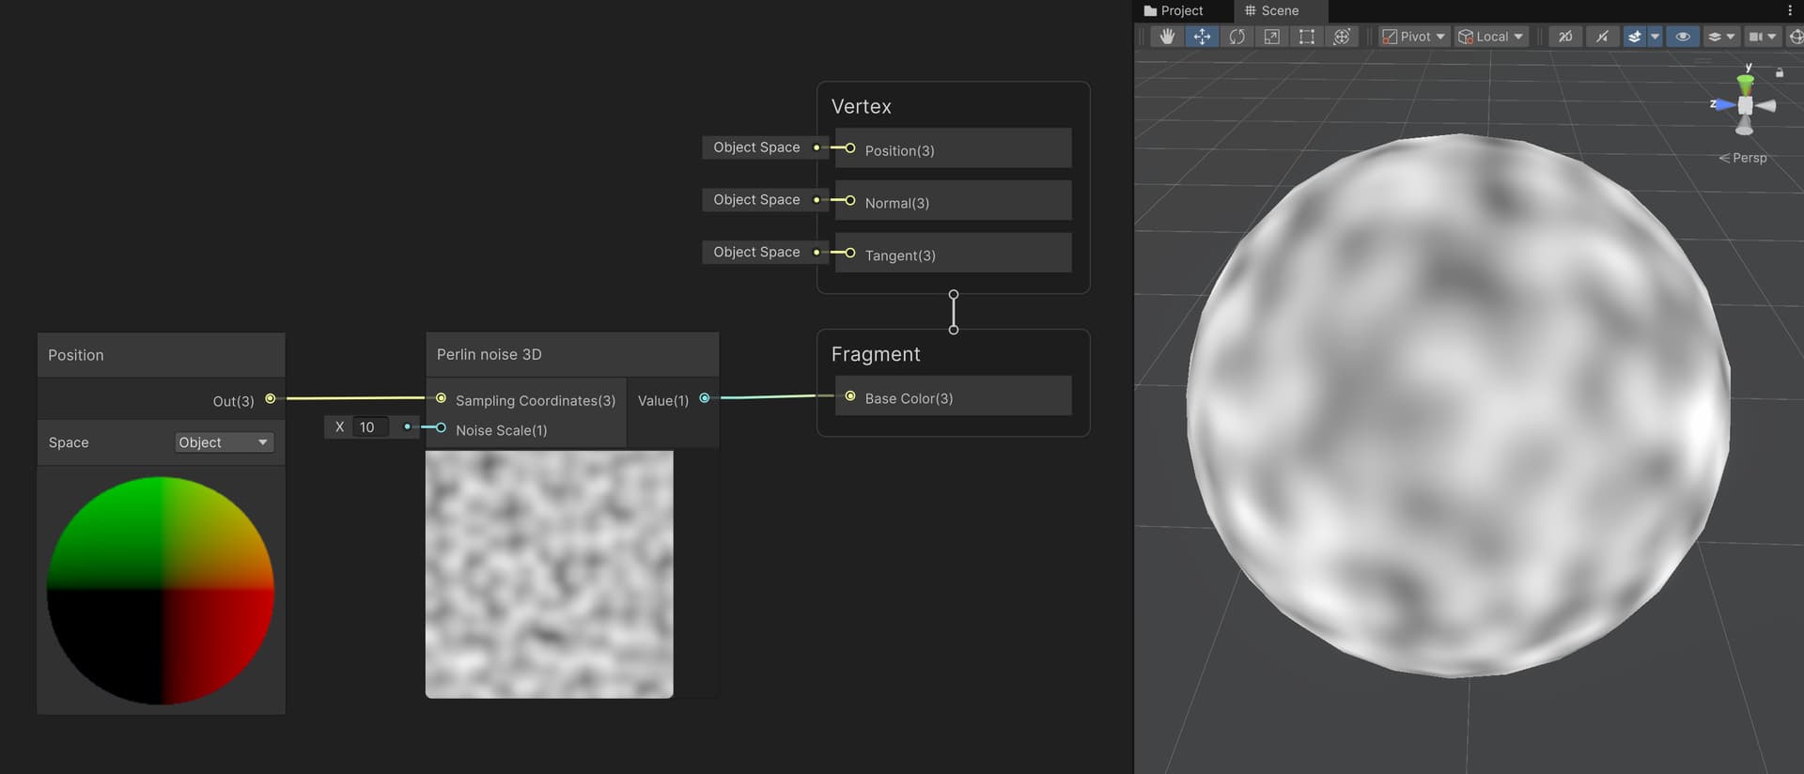Click Object Space label beside Tangent(3)
Viewport: 1804px width, 774px height.
pos(756,252)
